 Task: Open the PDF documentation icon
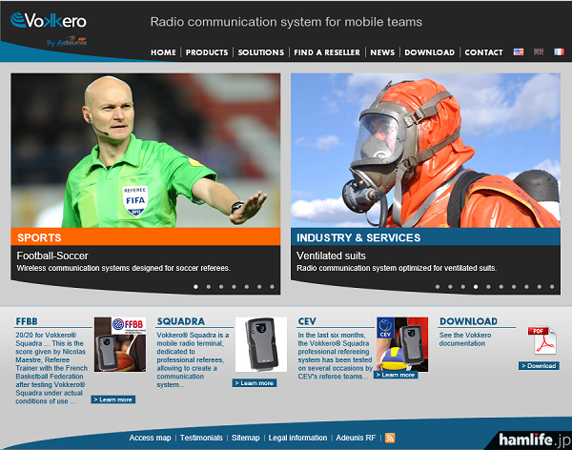[540, 341]
